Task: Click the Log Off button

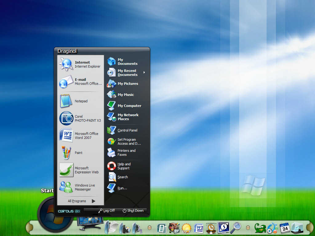Action: coord(107,210)
